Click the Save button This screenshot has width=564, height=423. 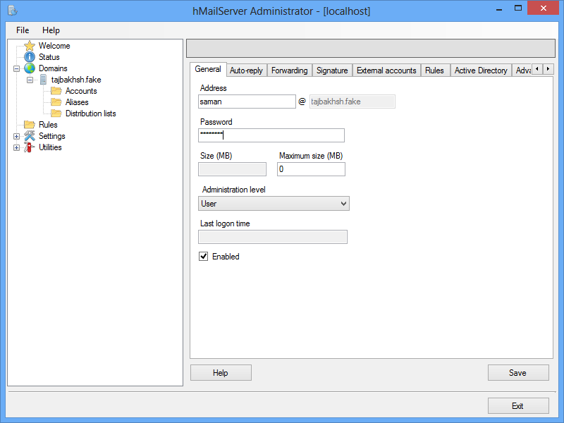click(x=518, y=373)
